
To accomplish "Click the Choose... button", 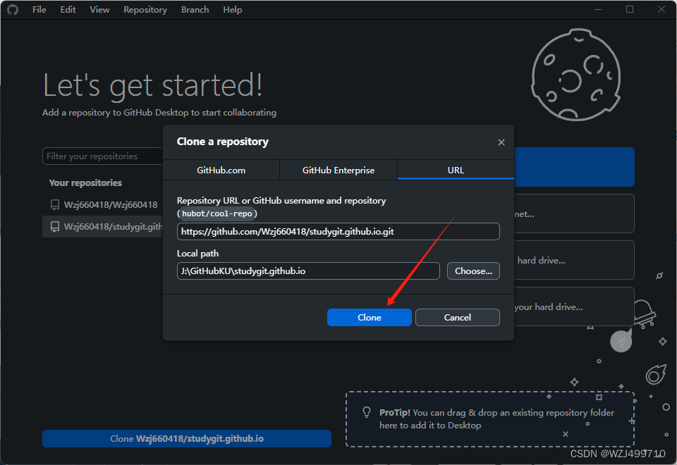I will point(473,271).
